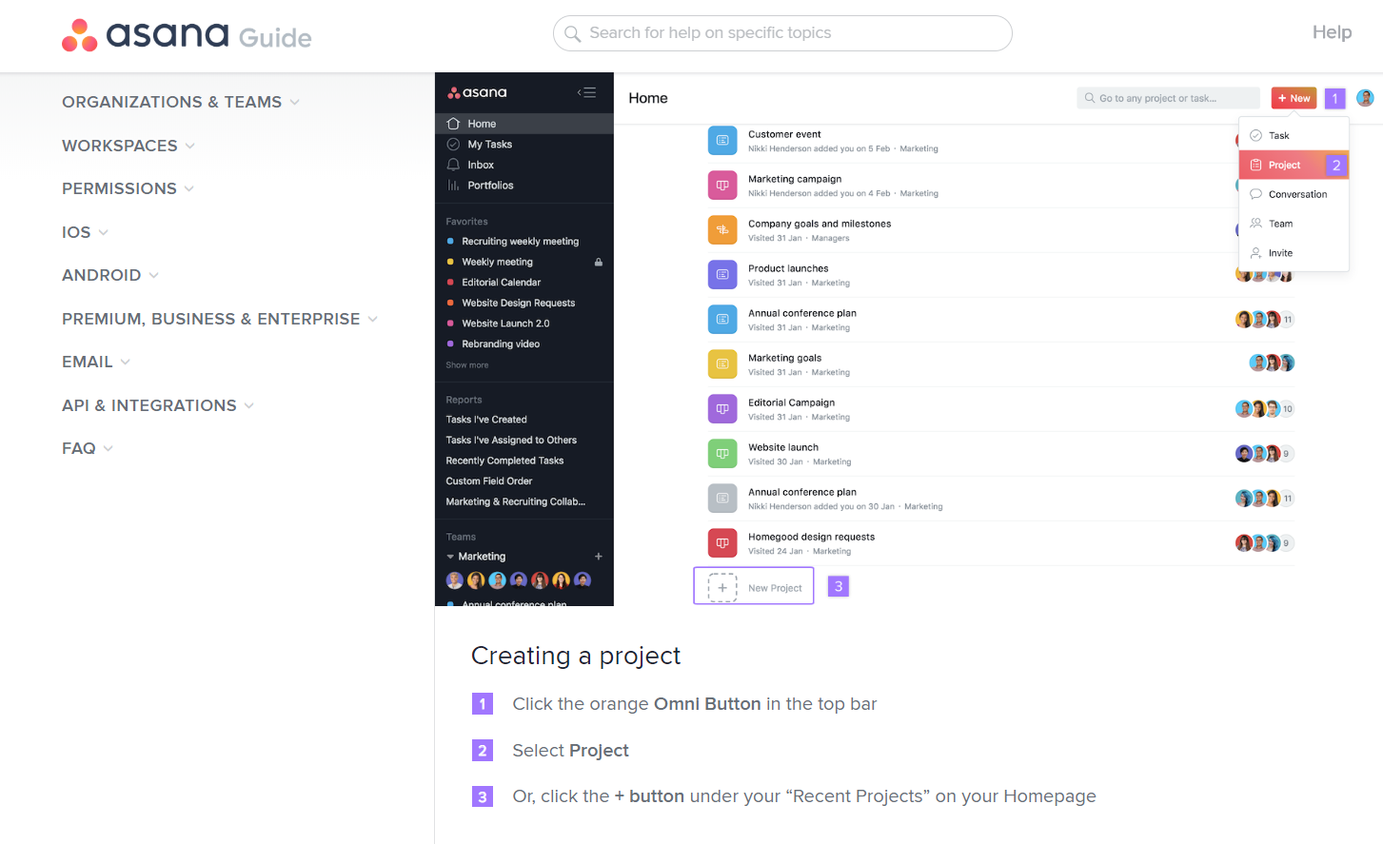Click the plus icon beside Marketing team
This screenshot has height=844, width=1383.
(599, 557)
